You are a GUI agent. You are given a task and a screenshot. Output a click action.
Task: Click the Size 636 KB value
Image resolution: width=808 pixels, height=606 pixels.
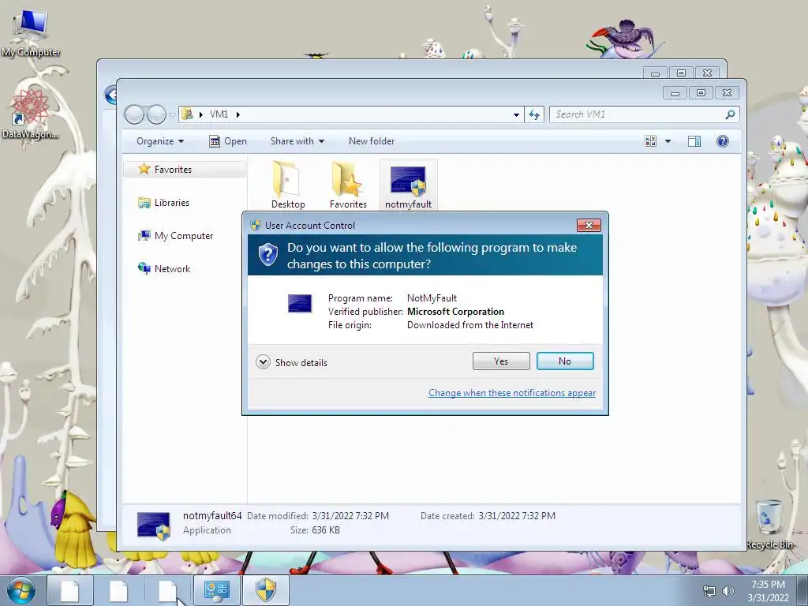326,529
